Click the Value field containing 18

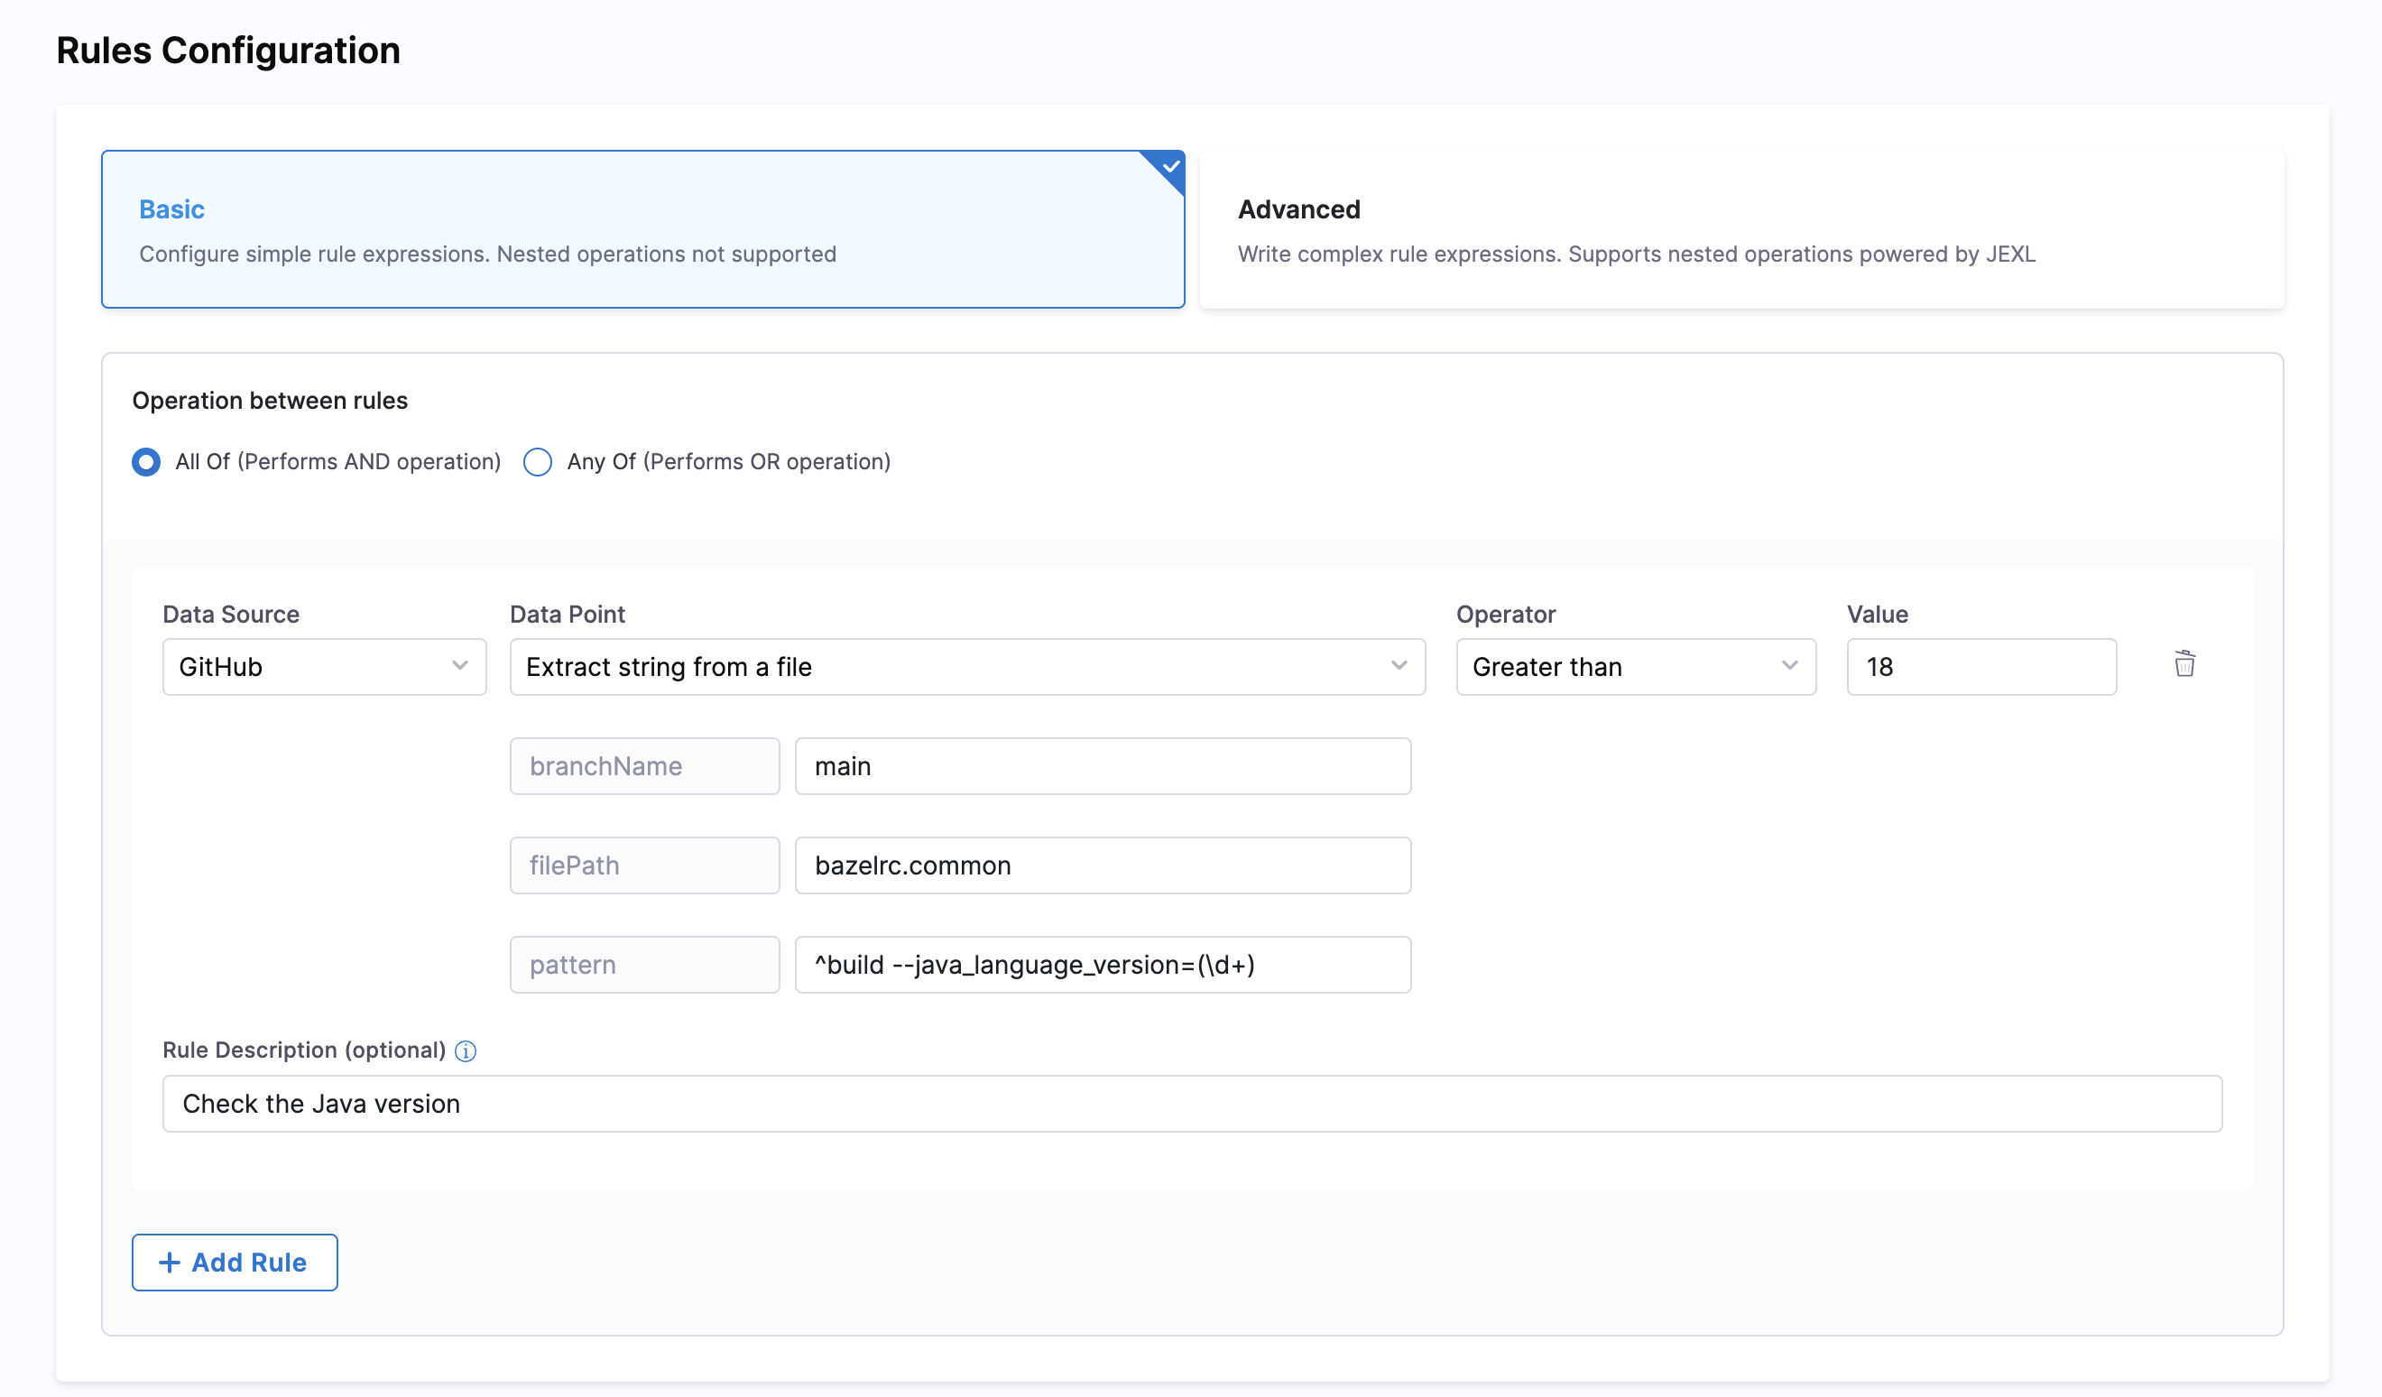pos(1981,667)
